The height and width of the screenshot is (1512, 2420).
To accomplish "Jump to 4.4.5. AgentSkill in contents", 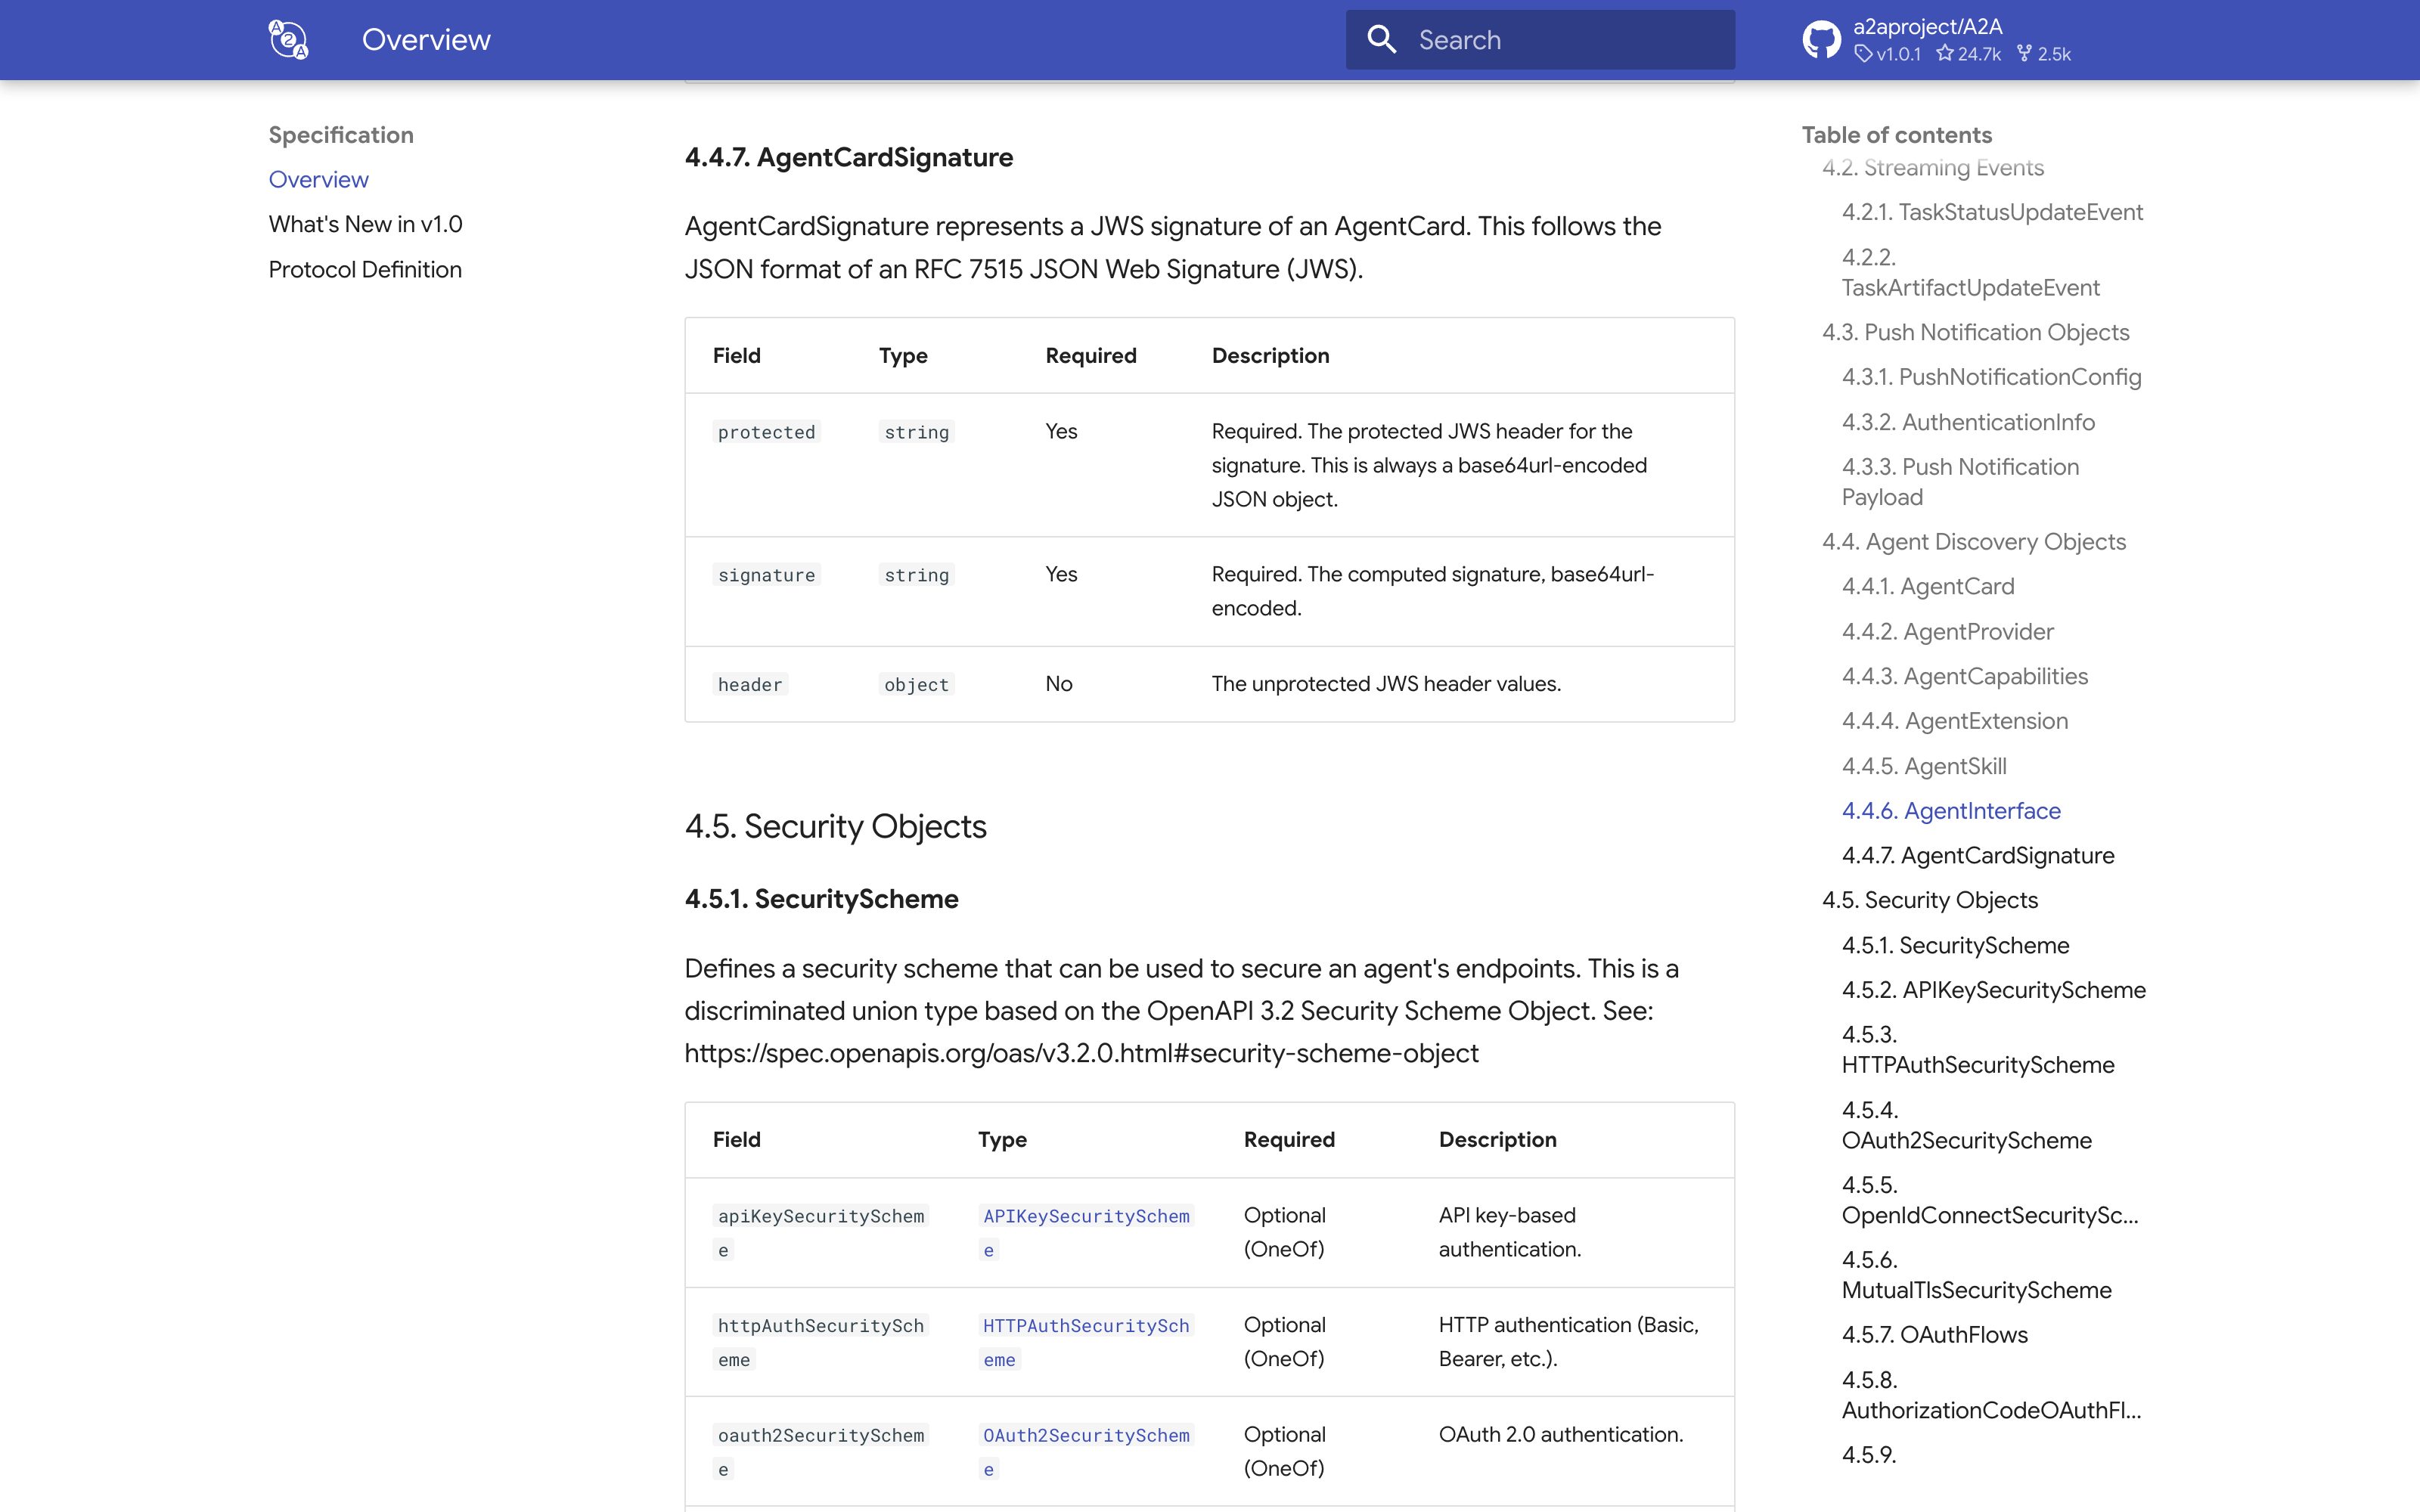I will click(x=1924, y=766).
